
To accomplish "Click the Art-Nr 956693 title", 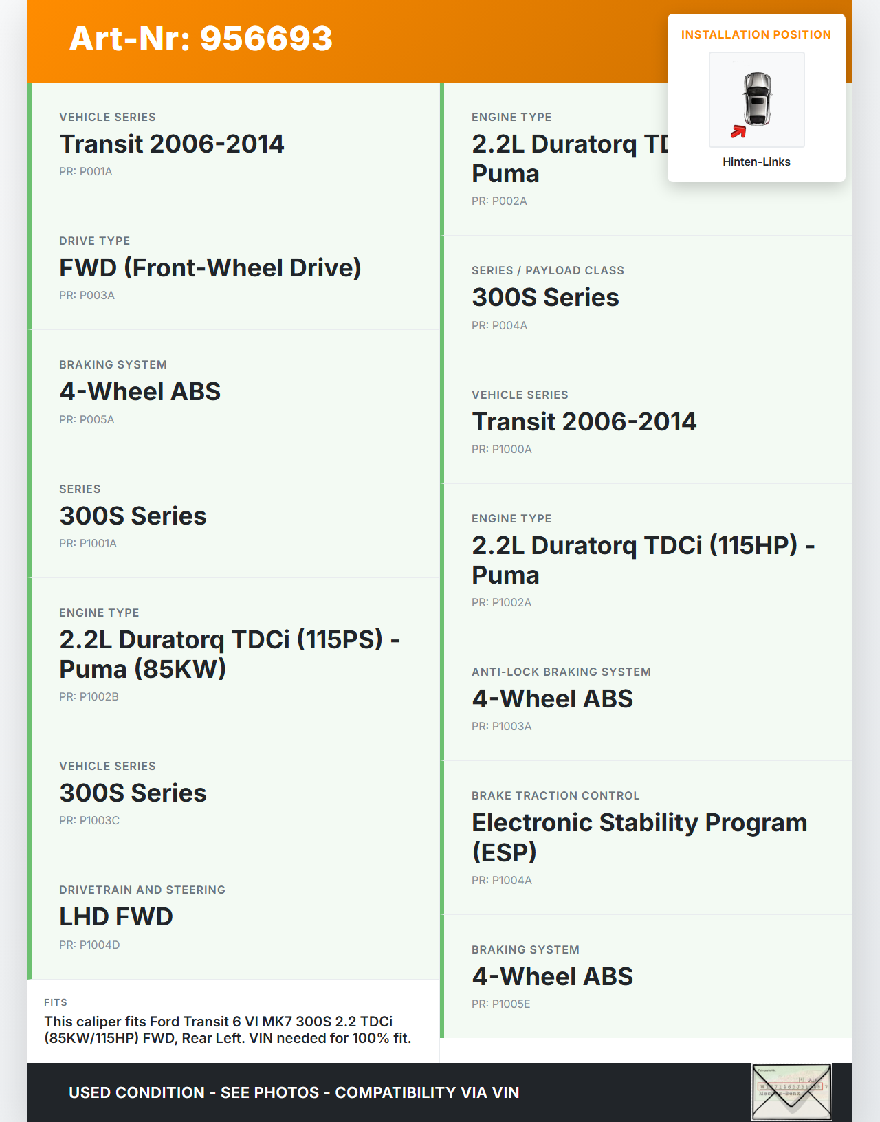I will [x=201, y=38].
